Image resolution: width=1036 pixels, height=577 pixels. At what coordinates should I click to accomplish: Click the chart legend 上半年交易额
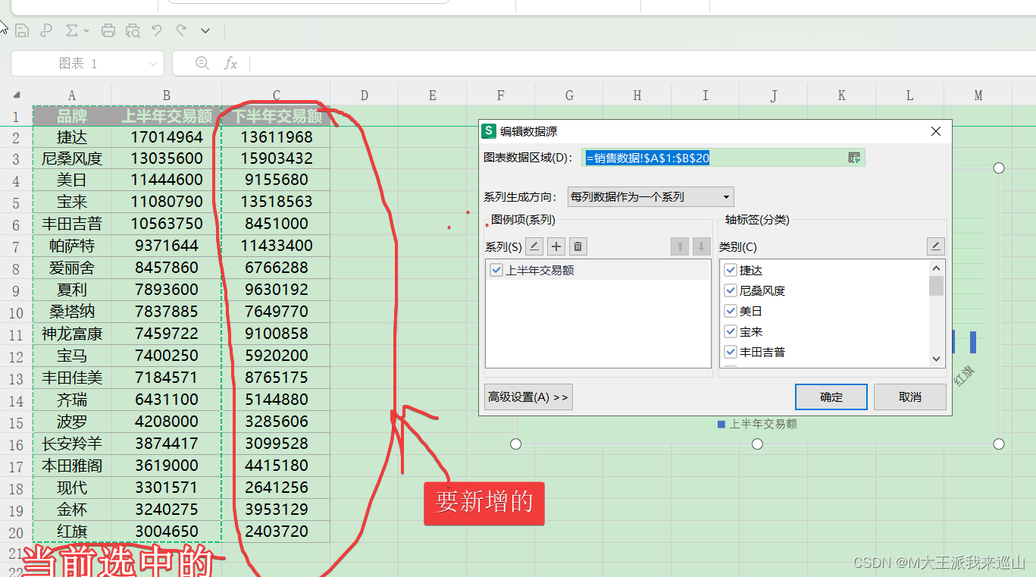point(757,425)
